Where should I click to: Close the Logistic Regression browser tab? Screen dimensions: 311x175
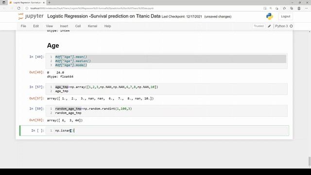pyautogui.click(x=44, y=2)
